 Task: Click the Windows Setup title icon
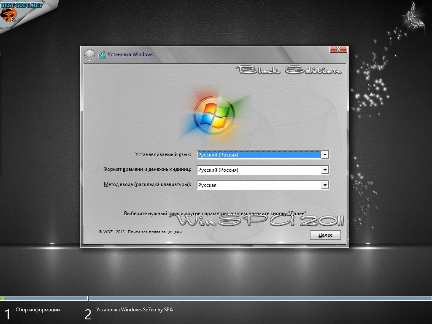coord(102,55)
